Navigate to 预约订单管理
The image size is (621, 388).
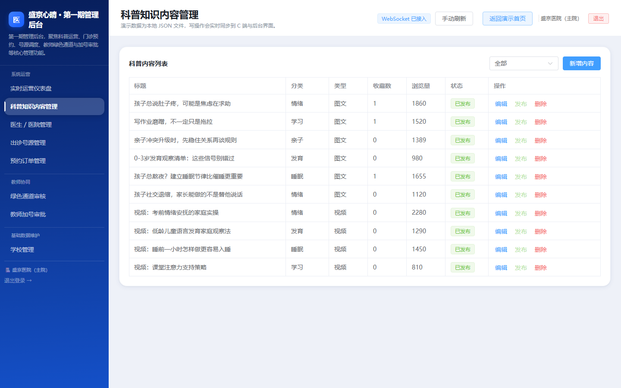tap(54, 161)
